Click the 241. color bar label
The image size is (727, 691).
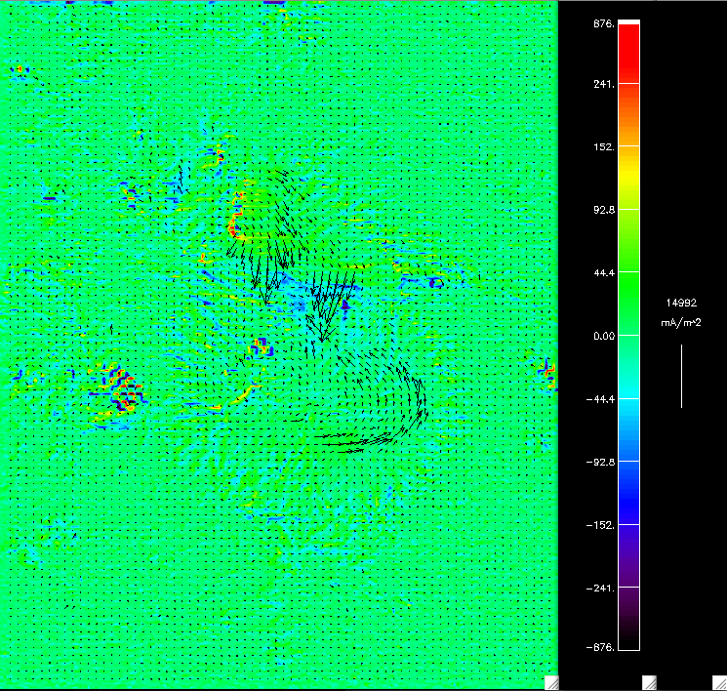(x=604, y=84)
